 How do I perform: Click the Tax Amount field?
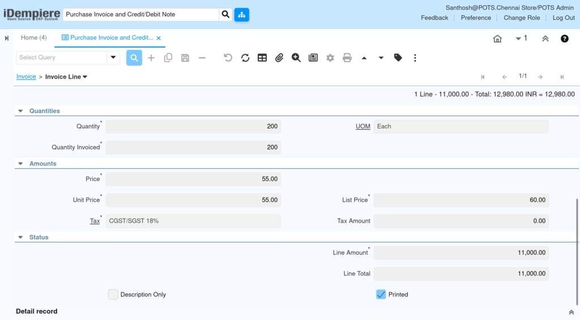click(461, 221)
